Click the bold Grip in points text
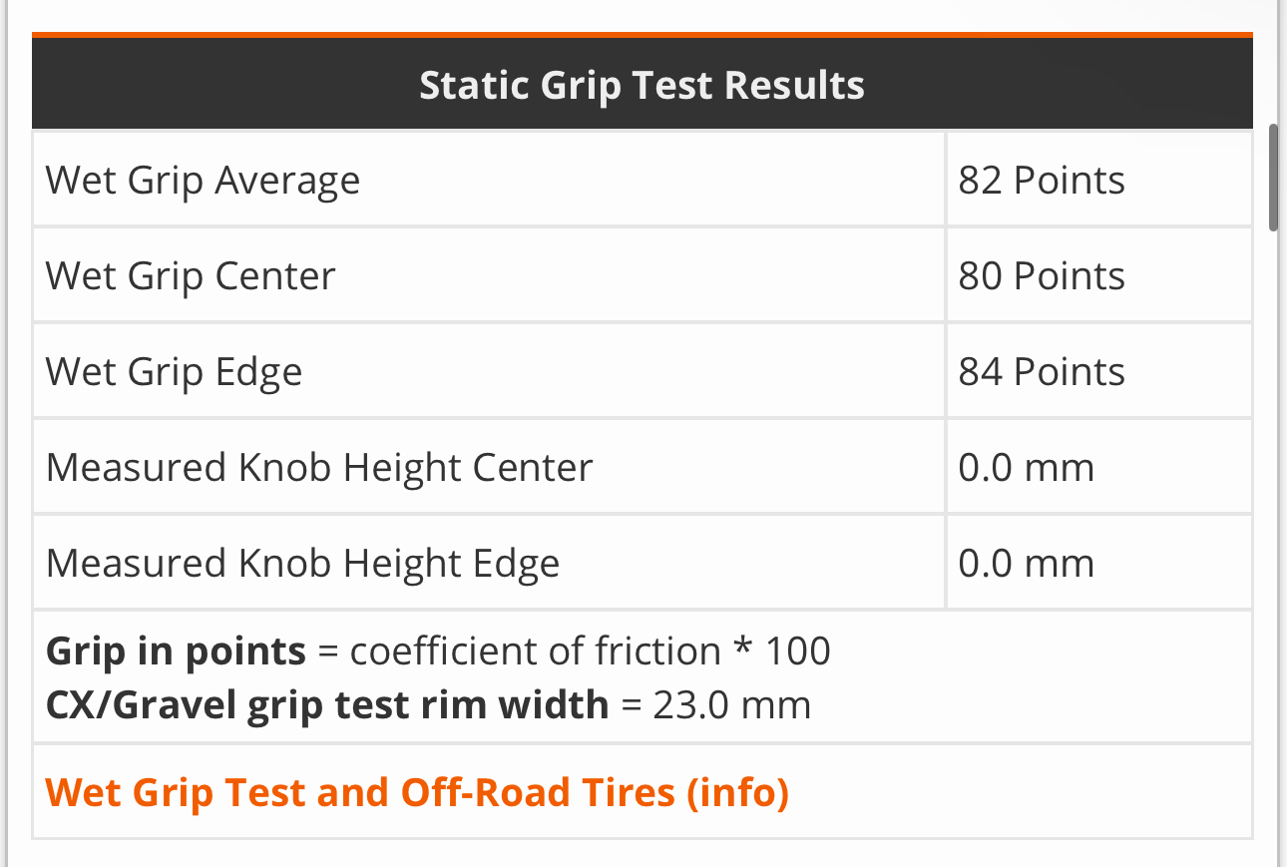Image resolution: width=1287 pixels, height=867 pixels. 176,651
